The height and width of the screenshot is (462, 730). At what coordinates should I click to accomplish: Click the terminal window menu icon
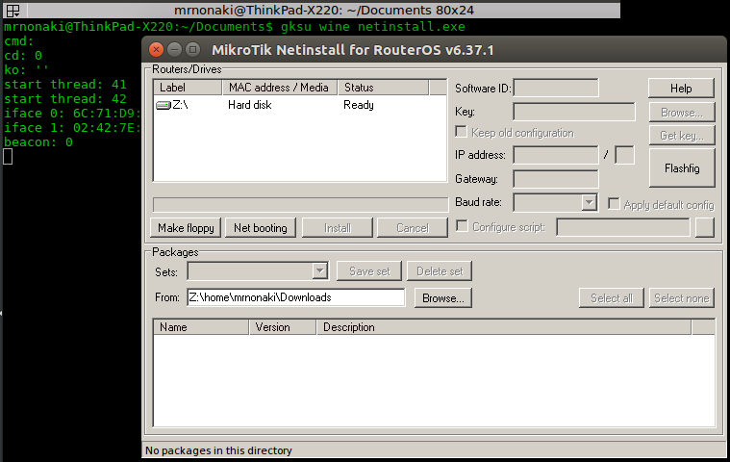pyautogui.click(x=13, y=10)
